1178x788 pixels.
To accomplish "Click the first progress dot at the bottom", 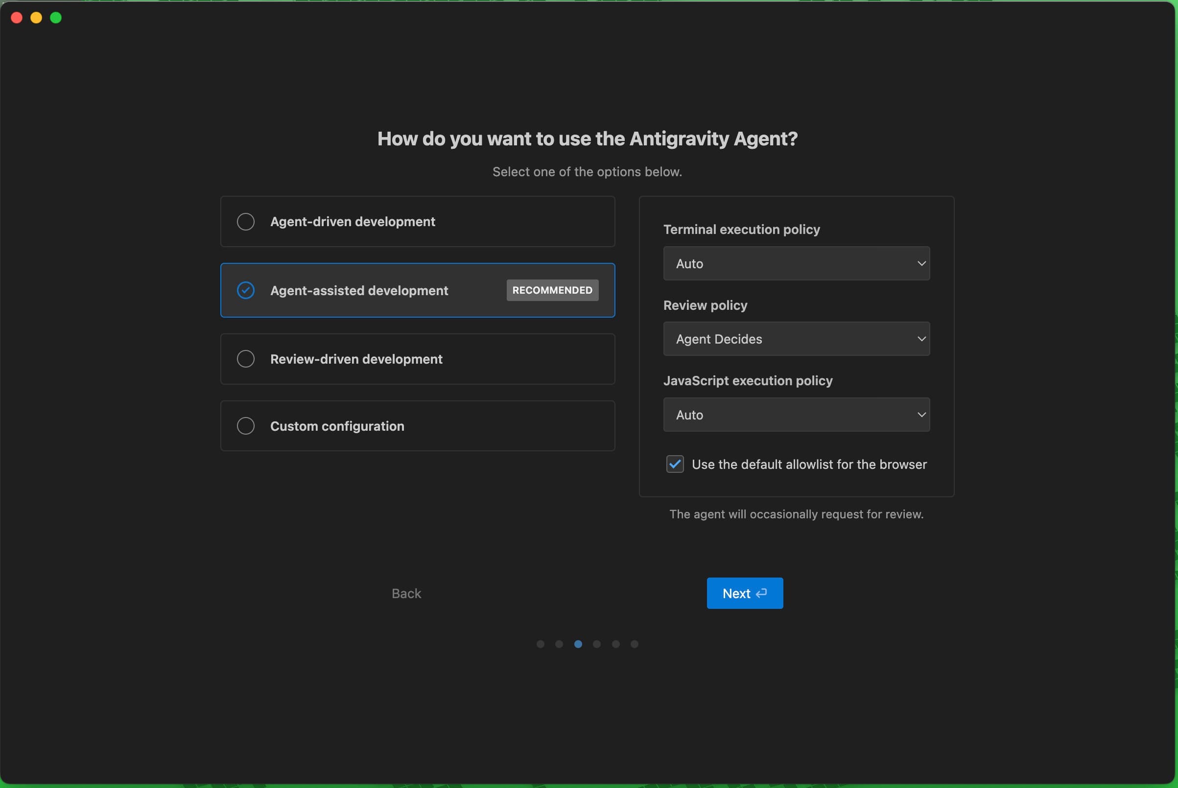I will (541, 644).
